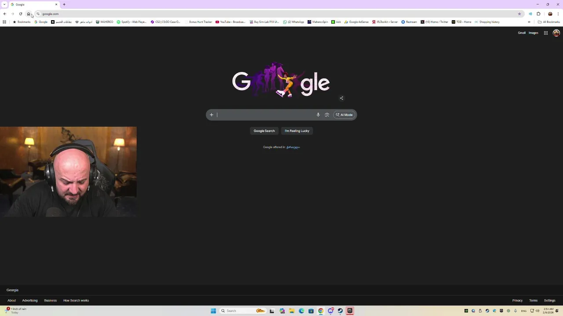Viewport: 563px width, 316px height.
Task: Open the Google AdSense bookmark
Action: click(357, 22)
